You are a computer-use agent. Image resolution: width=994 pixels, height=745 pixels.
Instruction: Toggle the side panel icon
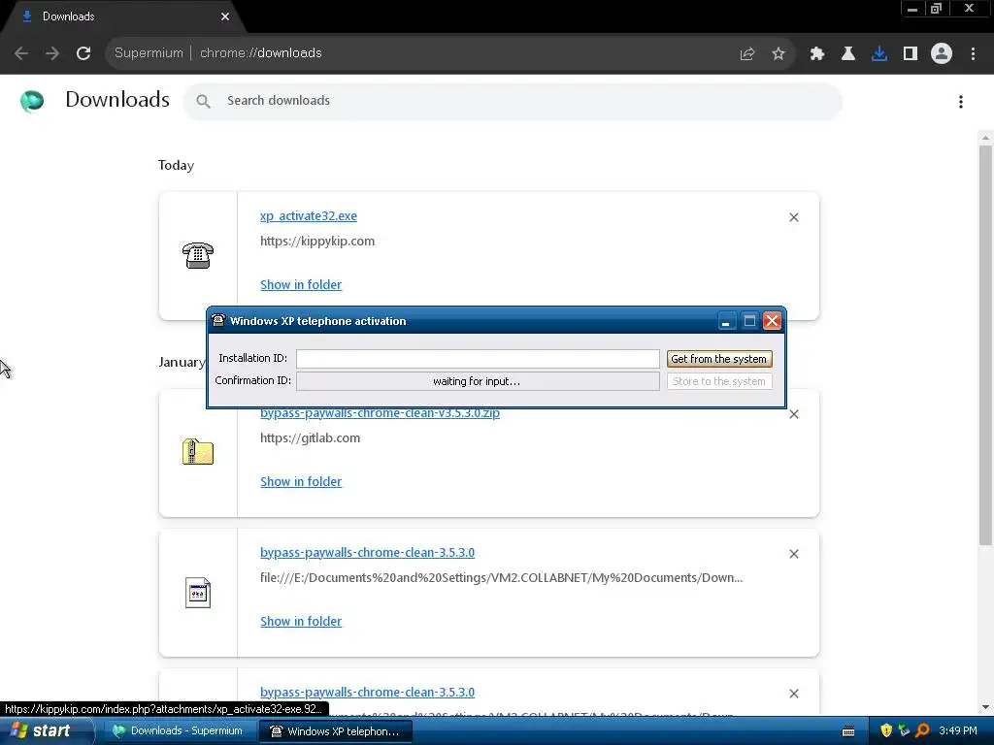click(x=911, y=54)
